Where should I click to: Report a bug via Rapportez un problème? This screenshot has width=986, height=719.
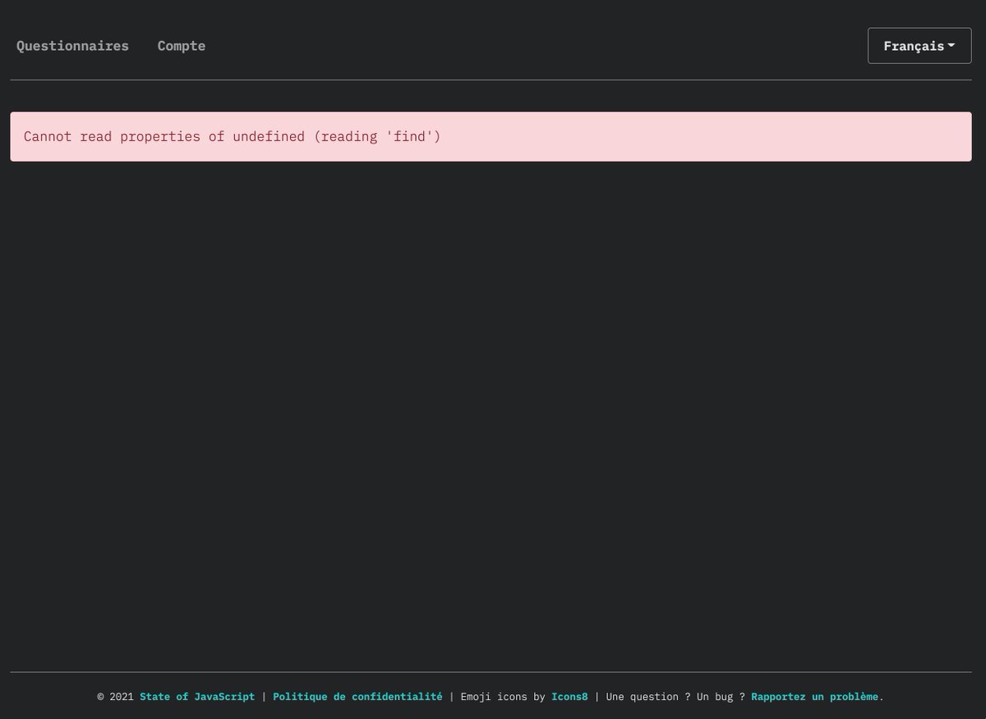tap(814, 696)
